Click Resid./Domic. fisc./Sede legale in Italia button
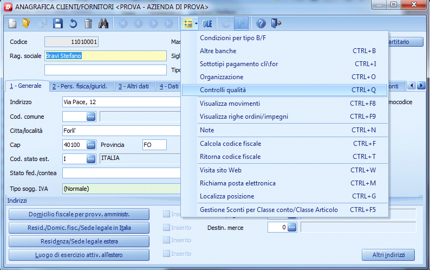Screen dimensions: 430x270 79,228
